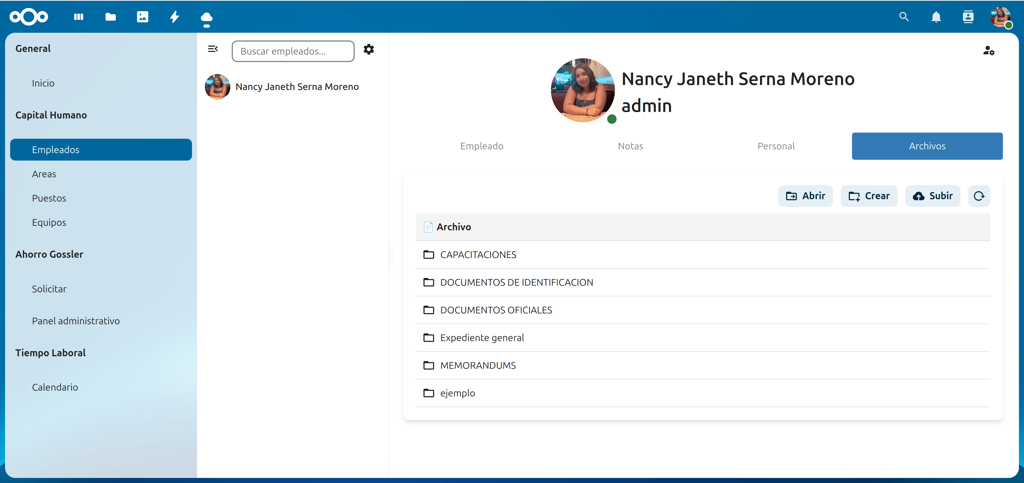Viewport: 1024px width, 483px height.
Task: Click the user settings icon in profile
Action: pos(989,50)
